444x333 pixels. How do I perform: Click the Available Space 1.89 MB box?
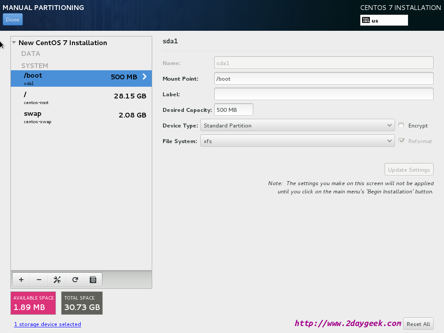point(33,303)
